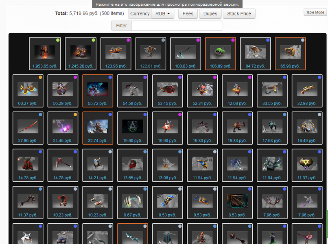Select the item priced 84.72 руб.

(x=256, y=54)
